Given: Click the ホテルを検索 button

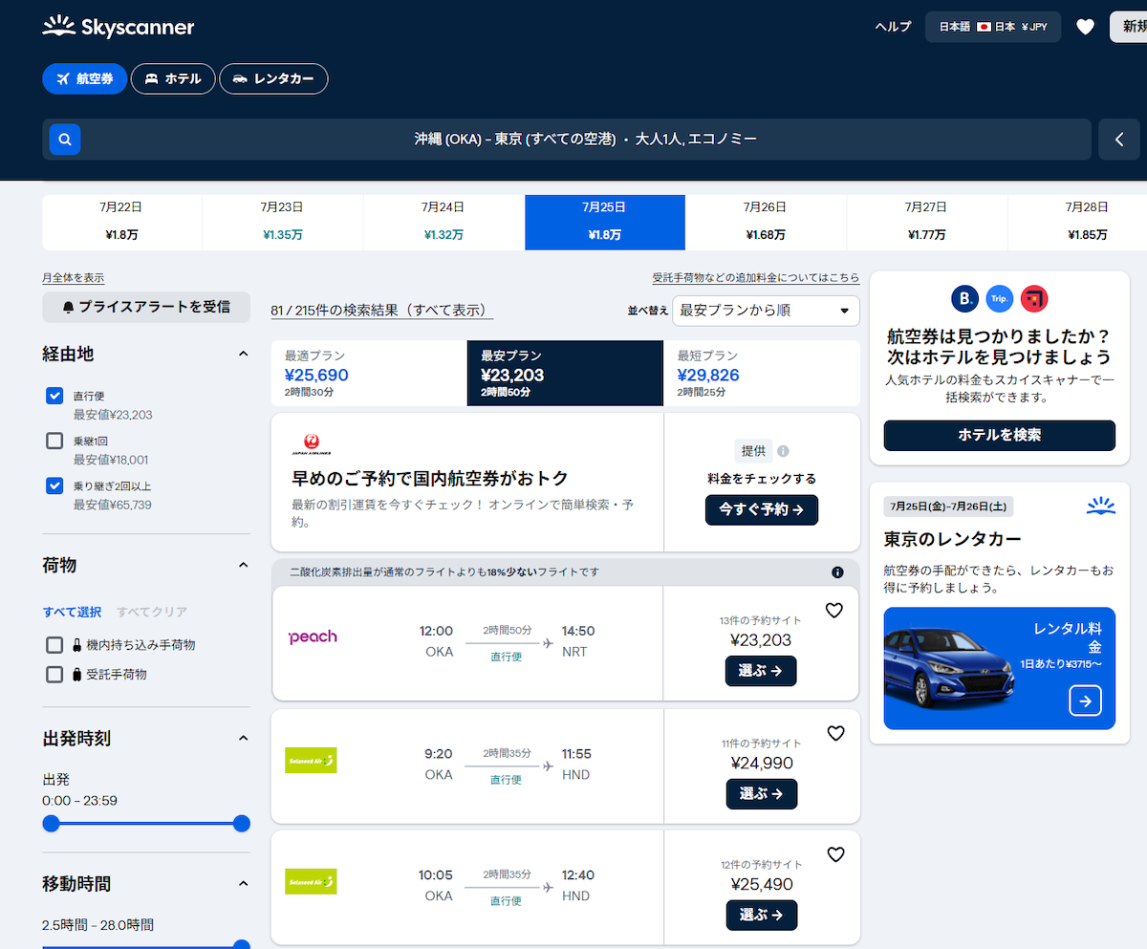Looking at the screenshot, I should tap(1000, 435).
